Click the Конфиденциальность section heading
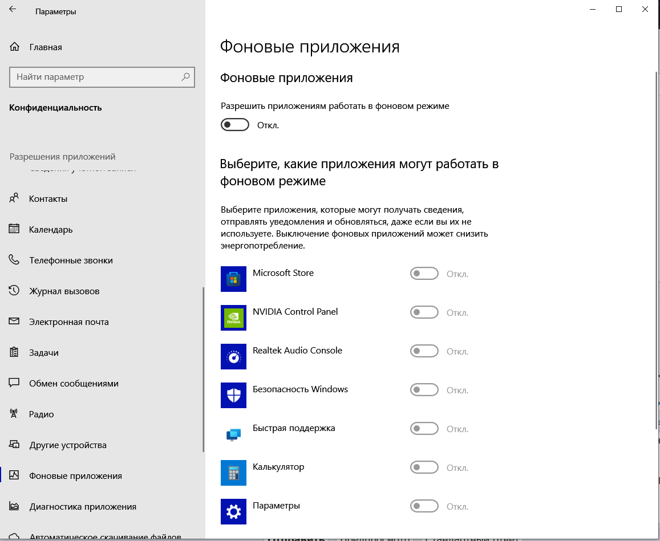This screenshot has width=660, height=541. coord(55,107)
